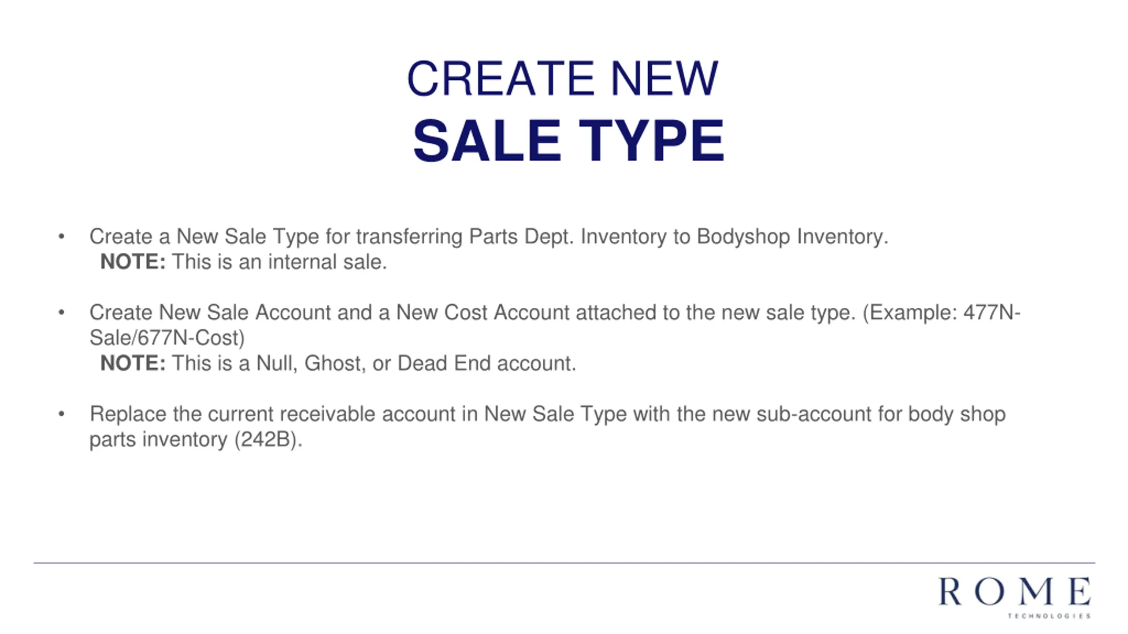Click the horizontal divider line above the logo

tap(564, 563)
